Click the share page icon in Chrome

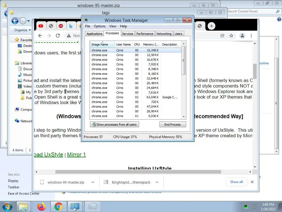point(223,36)
